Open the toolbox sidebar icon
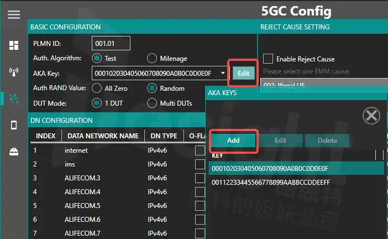Screen dimensions: 388x239 click(14, 152)
